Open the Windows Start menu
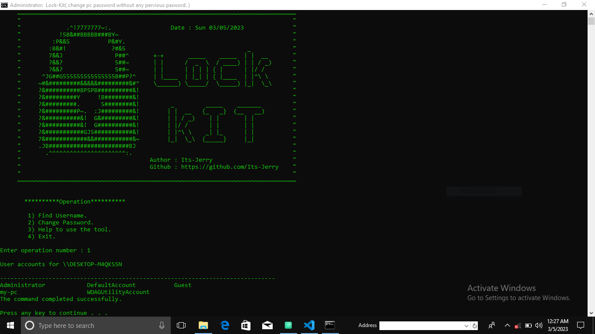This screenshot has height=334, width=595. (x=10, y=325)
